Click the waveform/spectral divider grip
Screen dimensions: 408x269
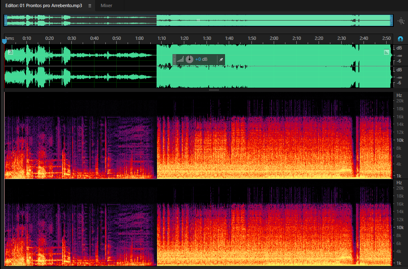coord(214,90)
